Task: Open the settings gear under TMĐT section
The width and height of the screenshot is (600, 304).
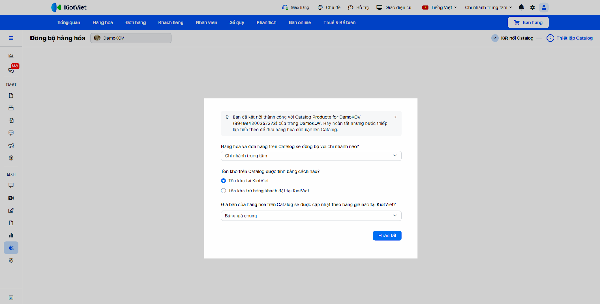Action: [x=11, y=158]
